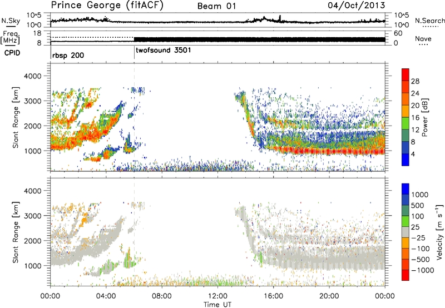Click the 'Time UT' axis title
The height and width of the screenshot is (308, 445).
(x=217, y=305)
